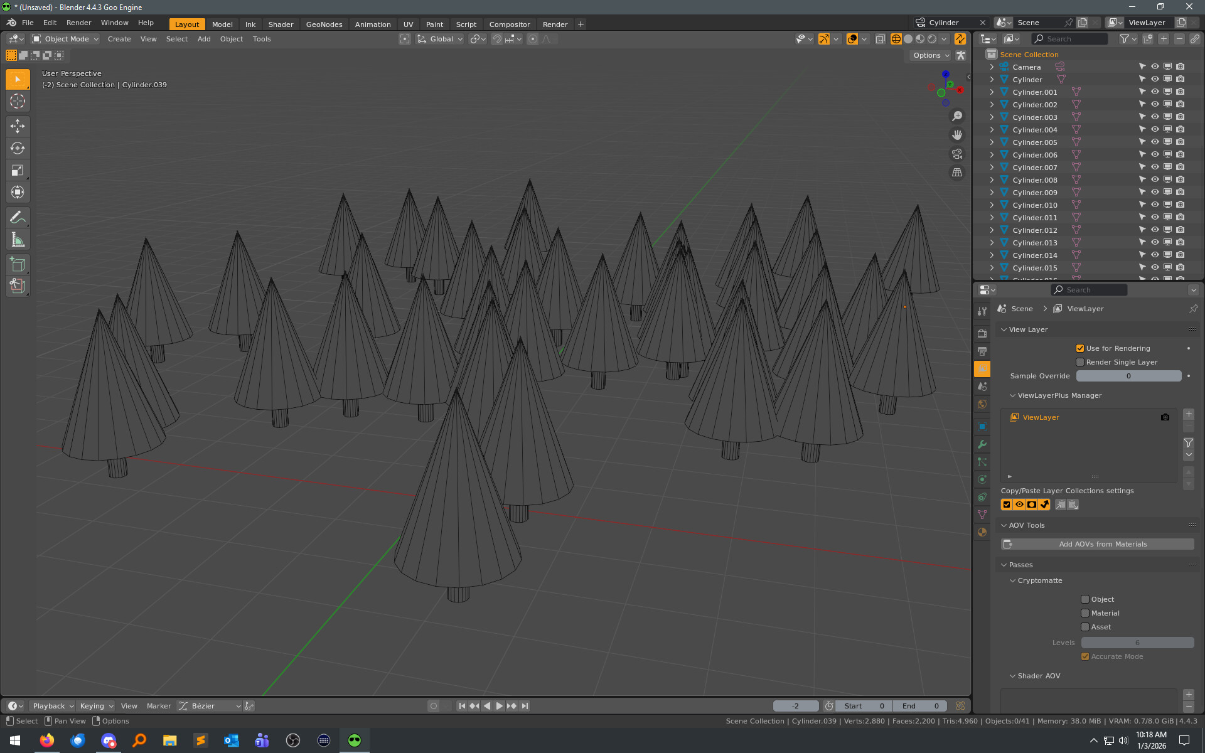This screenshot has height=753, width=1205.
Task: Enable Cryptomatte Object pass checkbox
Action: coord(1085,599)
